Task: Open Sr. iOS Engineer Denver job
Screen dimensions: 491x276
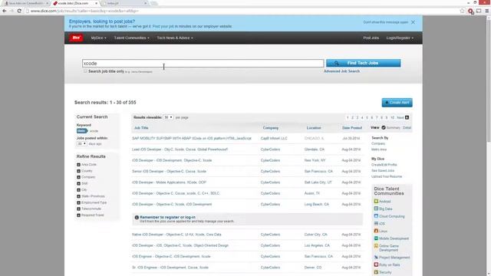Action: pos(170,268)
